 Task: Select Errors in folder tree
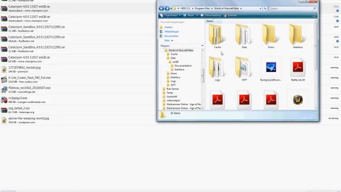coord(174,74)
